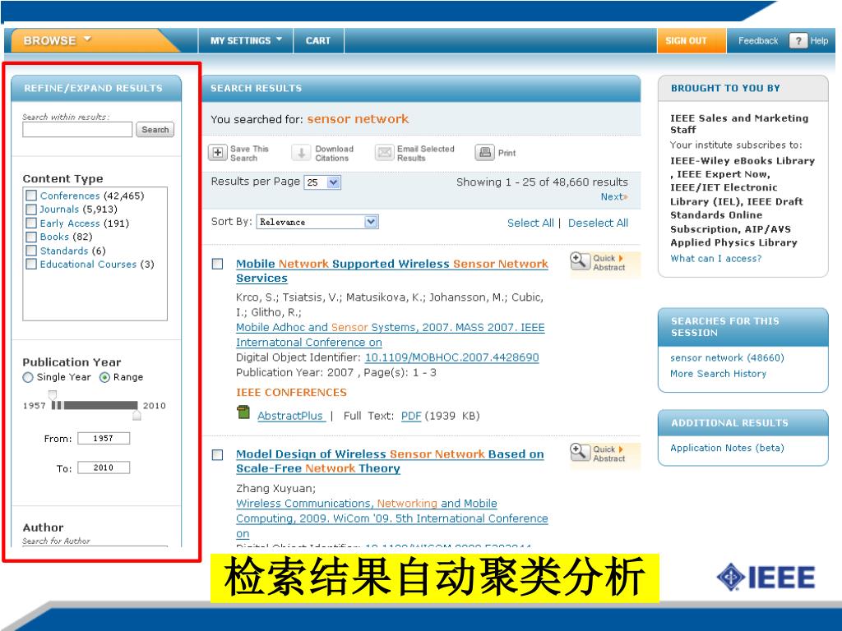Open Quick Abstract for Model Design result

click(605, 454)
